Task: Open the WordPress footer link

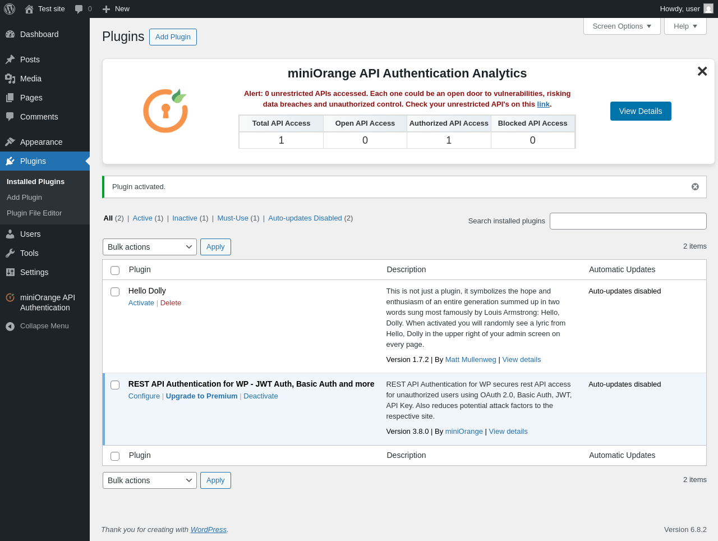Action: pyautogui.click(x=208, y=530)
